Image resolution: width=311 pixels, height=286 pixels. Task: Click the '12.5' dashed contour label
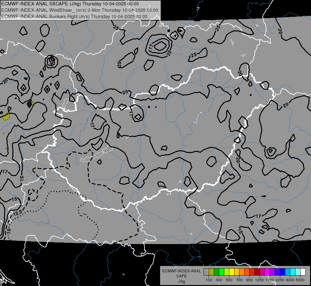(18, 213)
